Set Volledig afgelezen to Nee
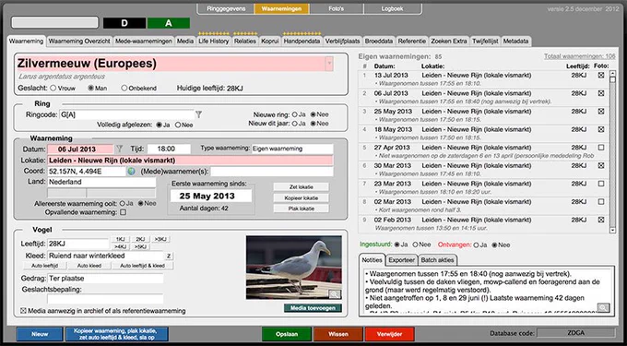Screen dimensions: 627x346 [178, 125]
